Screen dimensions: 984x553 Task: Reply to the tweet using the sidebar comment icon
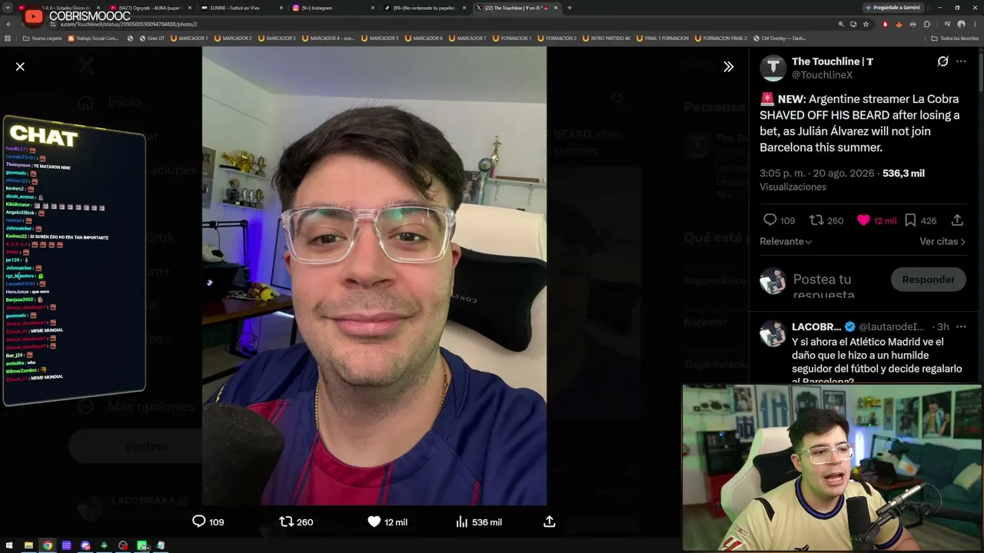pyautogui.click(x=770, y=220)
